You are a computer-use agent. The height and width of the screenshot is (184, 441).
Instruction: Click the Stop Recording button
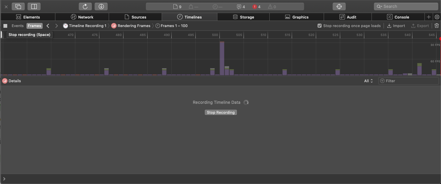(x=221, y=112)
